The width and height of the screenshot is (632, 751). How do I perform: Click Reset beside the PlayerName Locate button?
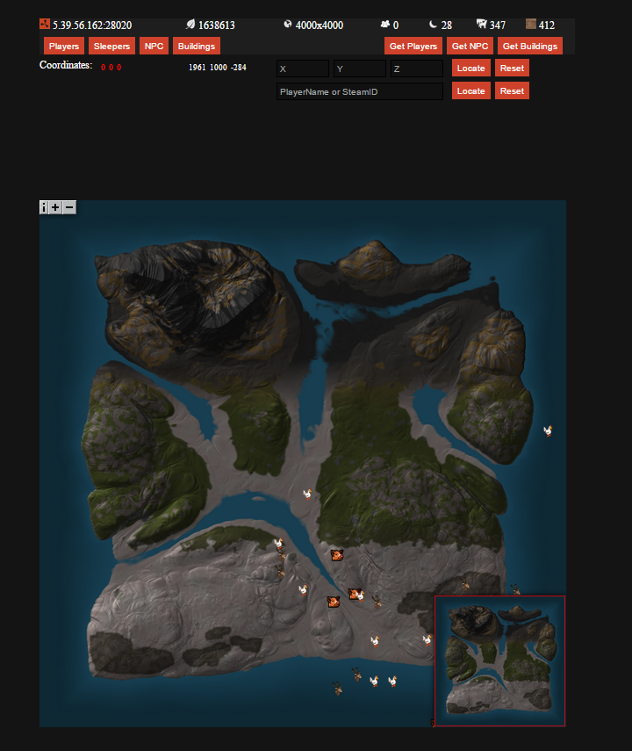[512, 91]
